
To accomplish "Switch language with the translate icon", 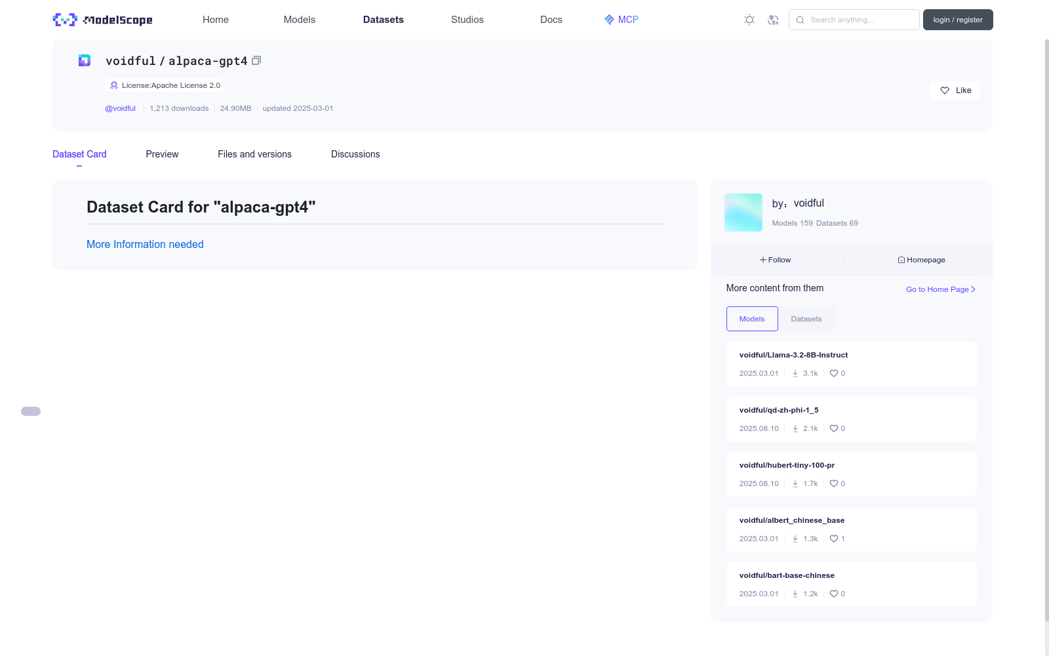I will click(x=773, y=20).
